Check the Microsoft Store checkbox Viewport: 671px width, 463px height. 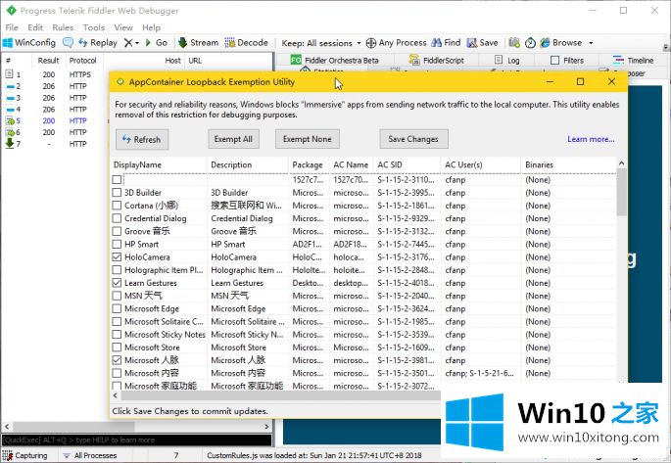(x=117, y=347)
